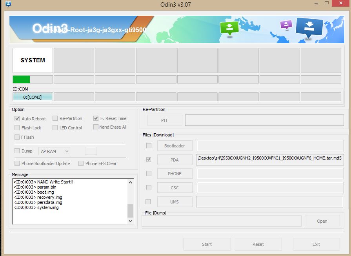351x256 pixels.
Task: Enable Phone Bootloader Update checkbox
Action: click(x=17, y=163)
